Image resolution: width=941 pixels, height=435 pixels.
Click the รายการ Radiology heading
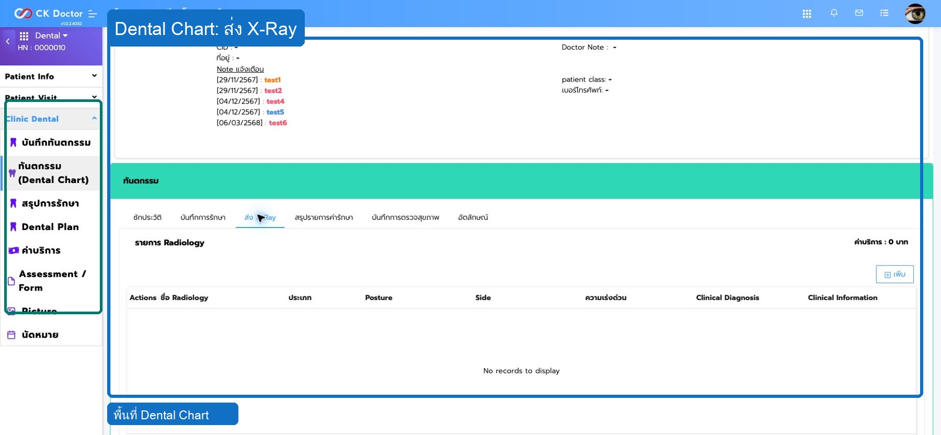(169, 243)
